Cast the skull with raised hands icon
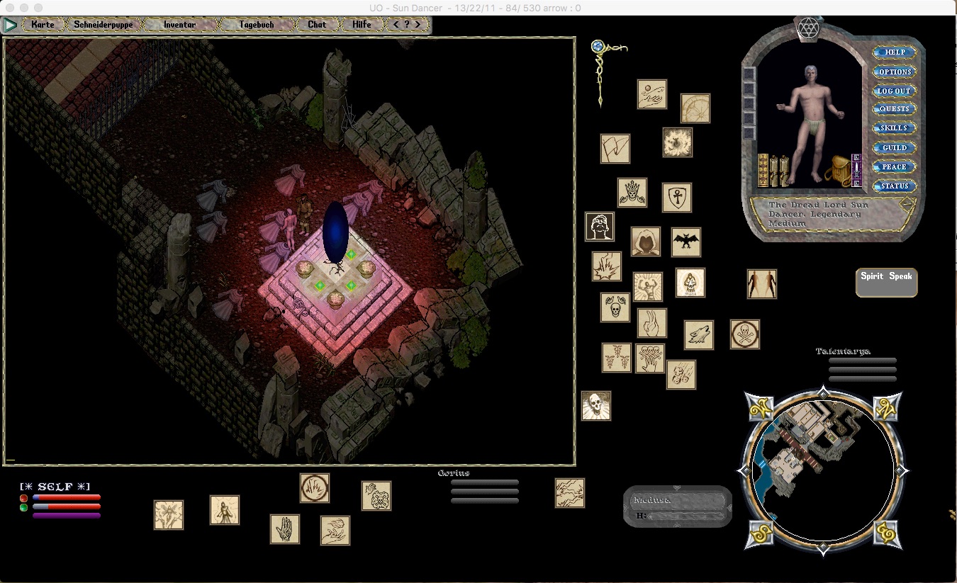 point(615,308)
